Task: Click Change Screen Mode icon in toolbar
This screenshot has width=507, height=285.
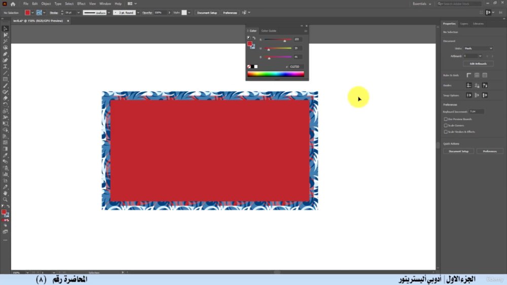Action: point(5,232)
